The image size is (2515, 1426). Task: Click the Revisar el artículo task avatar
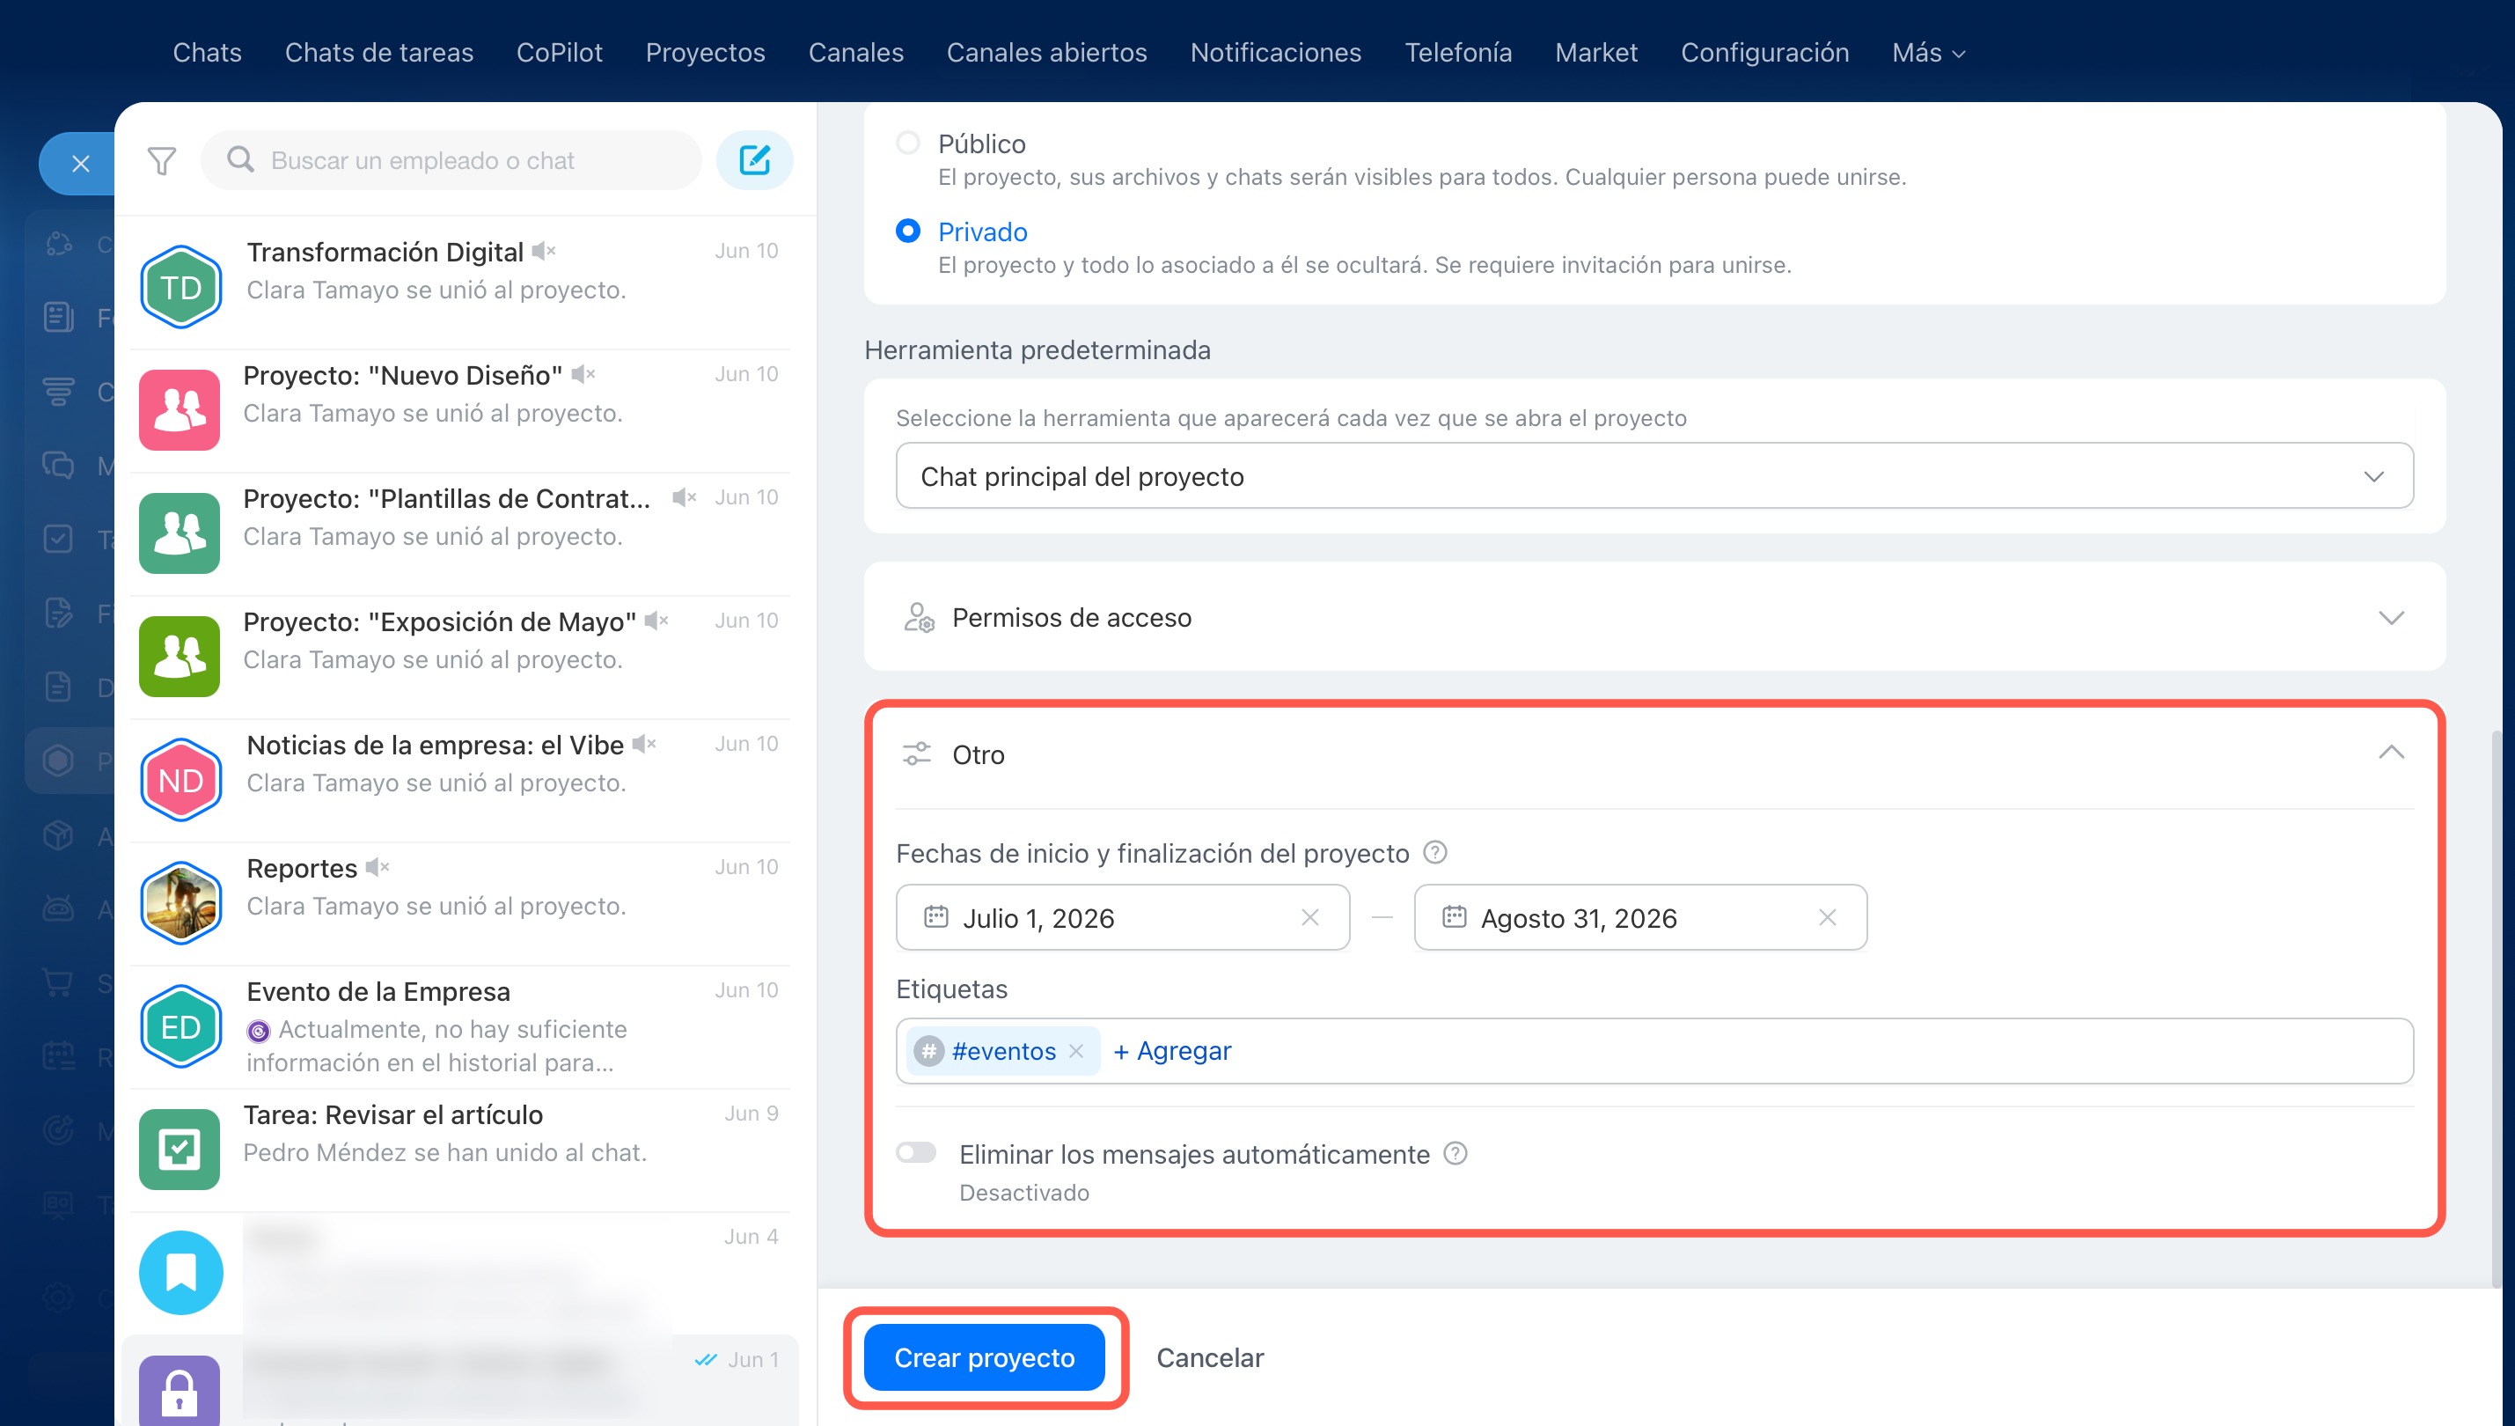(x=180, y=1150)
